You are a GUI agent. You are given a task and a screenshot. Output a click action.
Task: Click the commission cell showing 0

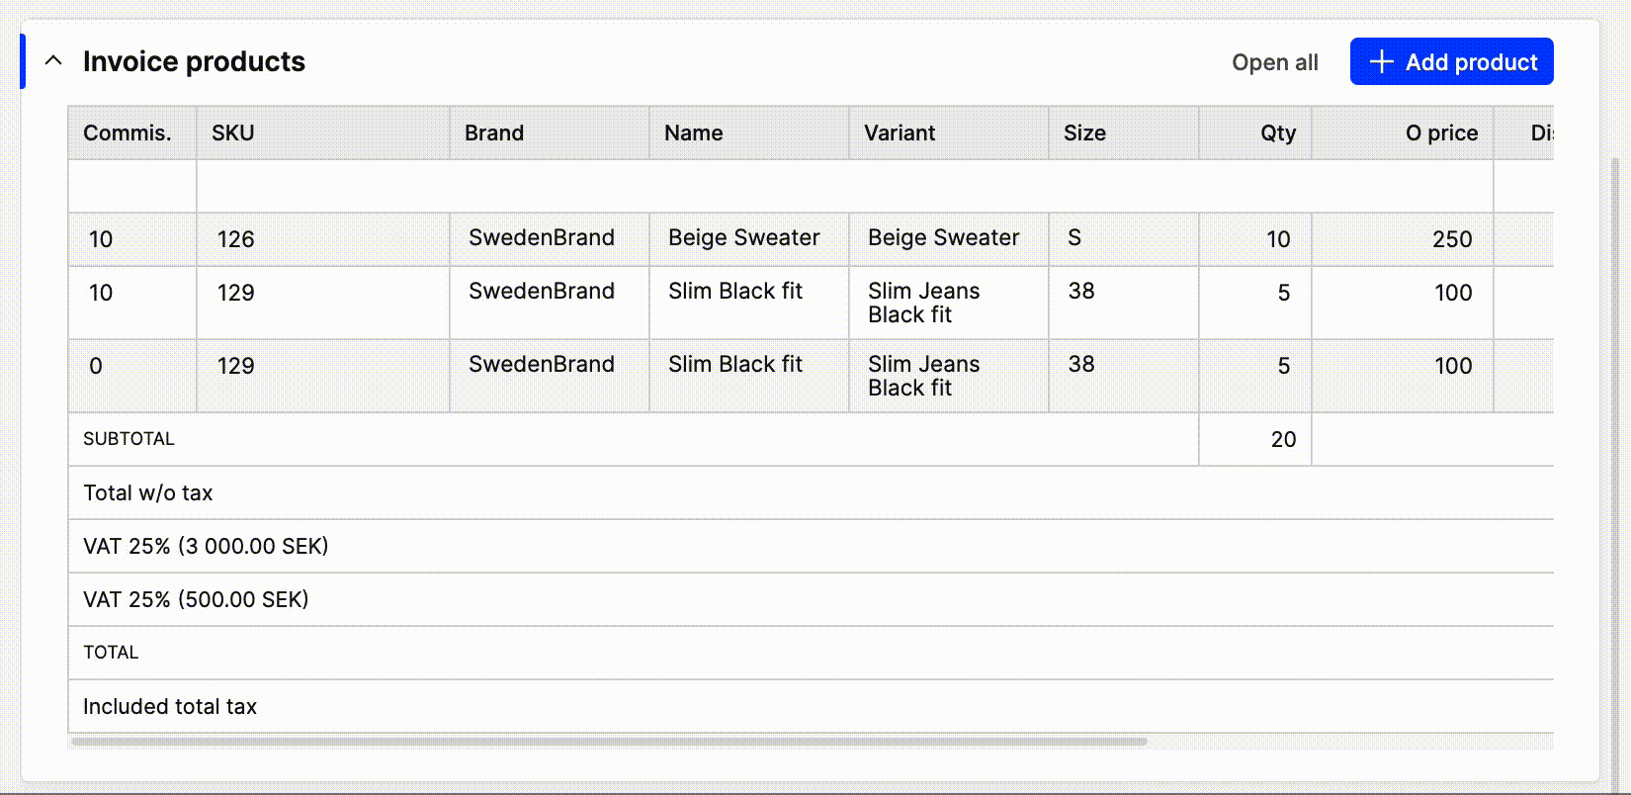[96, 366]
